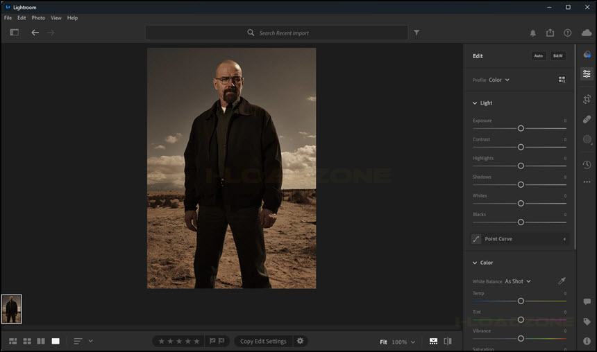Open the File menu
597x352 pixels.
pos(8,18)
